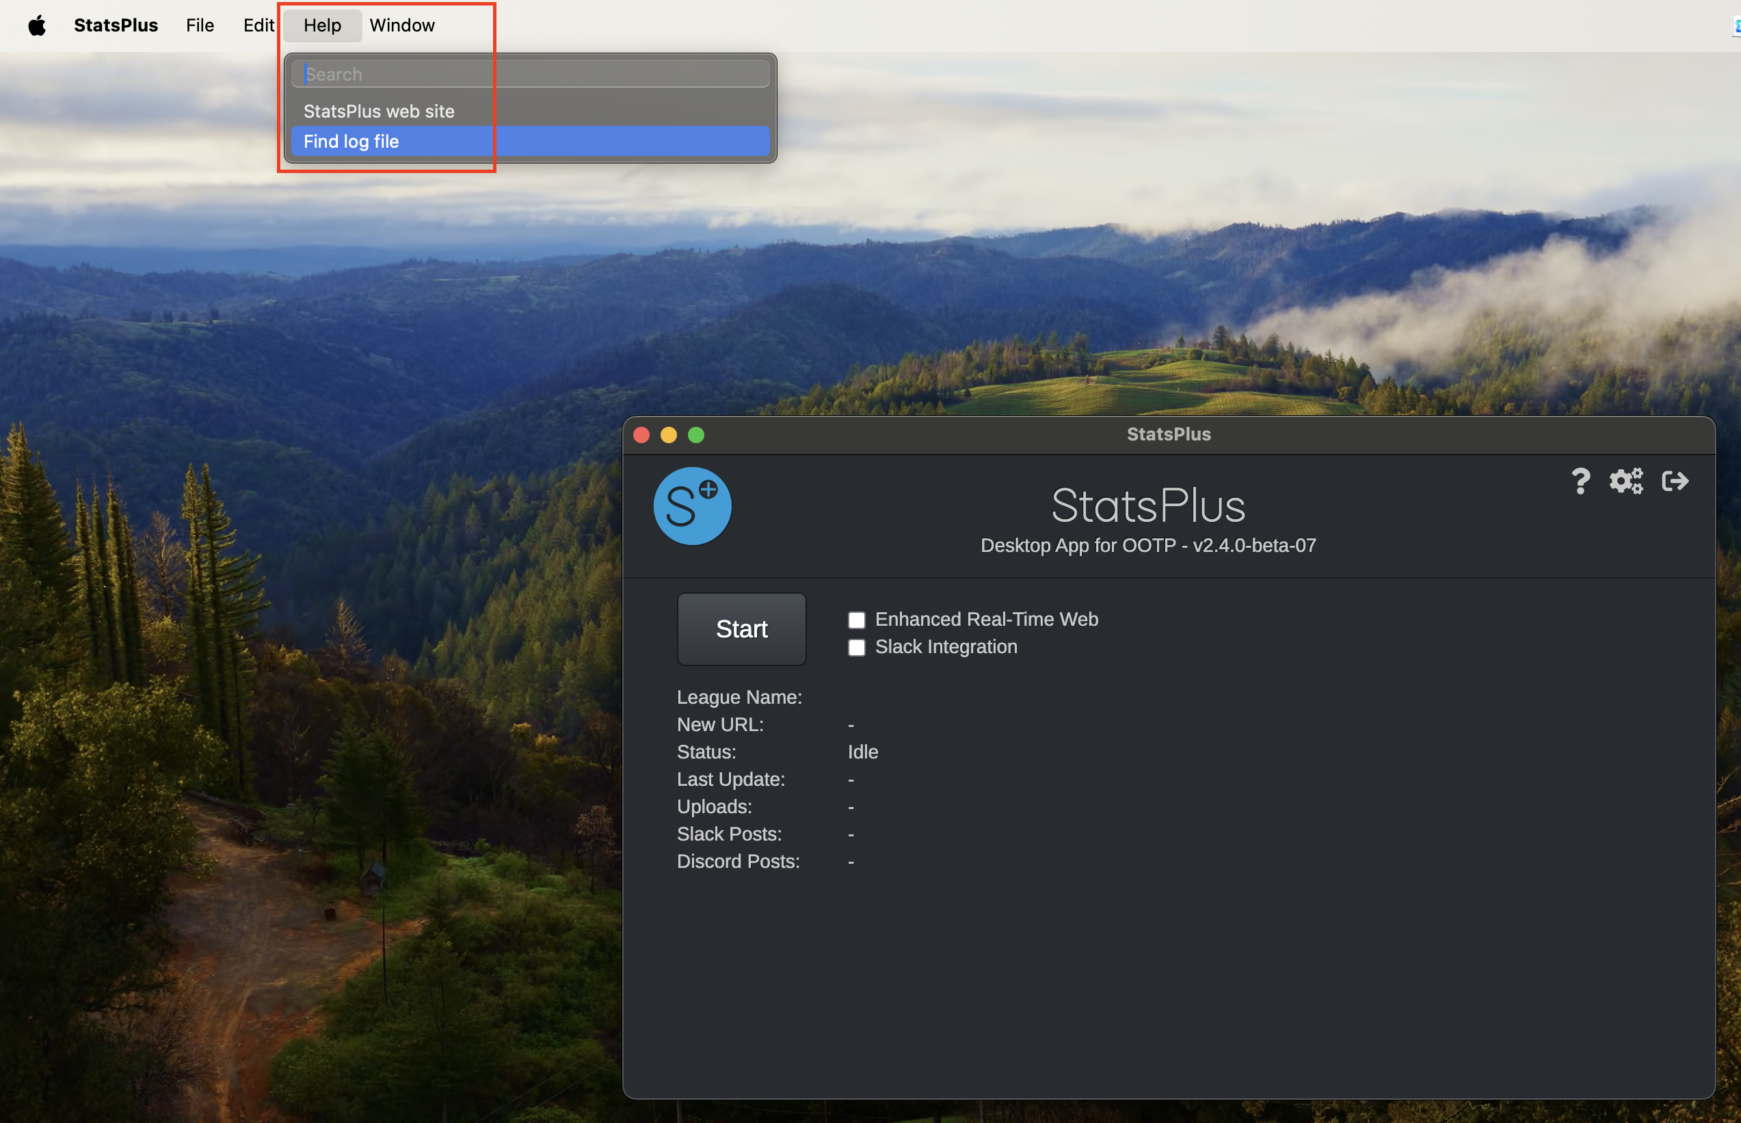Close the StatsPlus window with red button
The width and height of the screenshot is (1741, 1123).
point(641,436)
